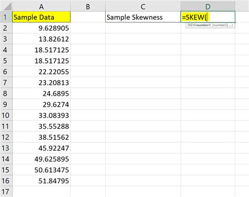Click cell with value 23.20813
Screen dimensions: 249x197
(41, 82)
